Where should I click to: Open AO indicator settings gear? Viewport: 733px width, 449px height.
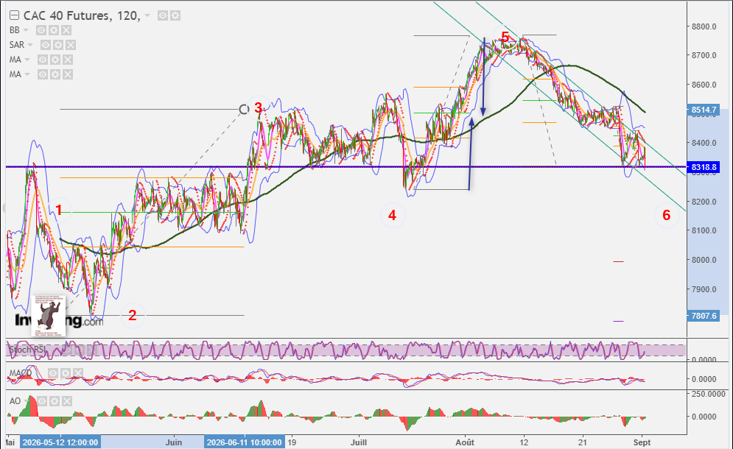point(55,401)
